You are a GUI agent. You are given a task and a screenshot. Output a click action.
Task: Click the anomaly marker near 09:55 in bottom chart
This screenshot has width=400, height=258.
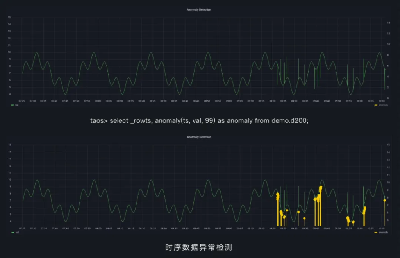[348, 218]
